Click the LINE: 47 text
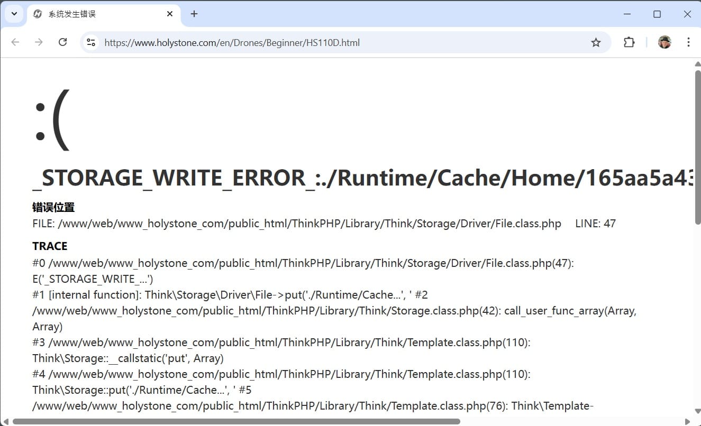 tap(595, 224)
